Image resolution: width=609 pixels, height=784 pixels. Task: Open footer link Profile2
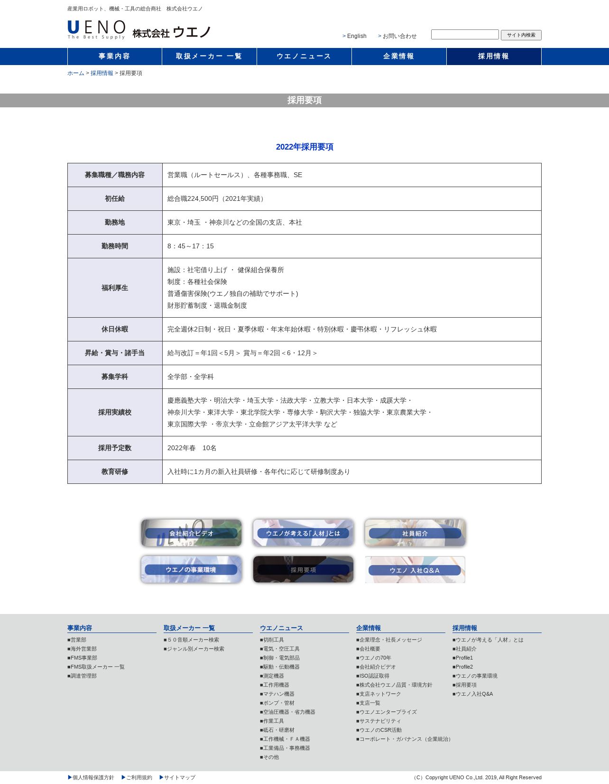pos(463,667)
